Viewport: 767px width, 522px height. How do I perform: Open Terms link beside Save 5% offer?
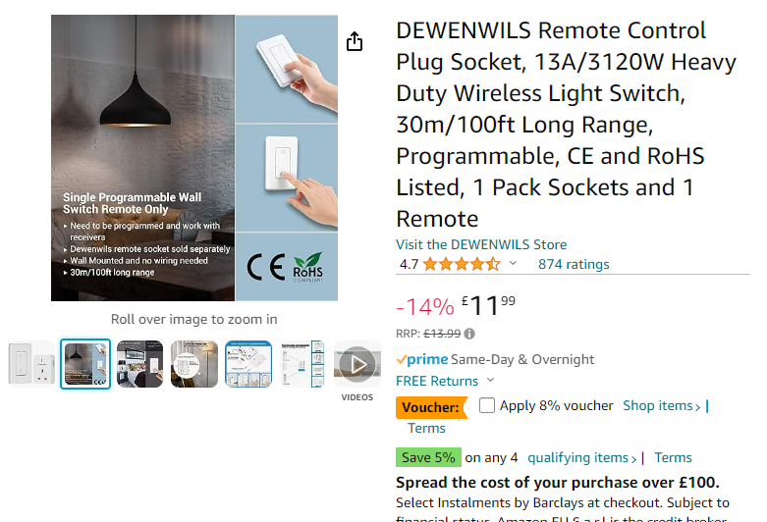[673, 457]
